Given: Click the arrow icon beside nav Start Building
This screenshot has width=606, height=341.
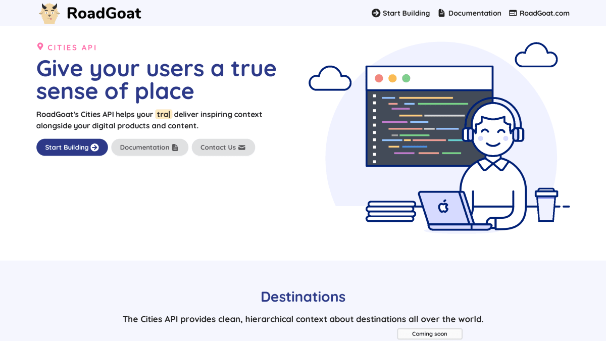Looking at the screenshot, I should coord(376,13).
